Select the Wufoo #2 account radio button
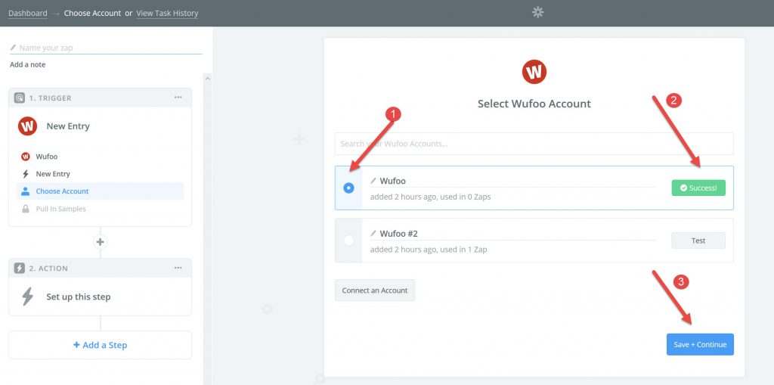This screenshot has height=385, width=774. pos(348,241)
